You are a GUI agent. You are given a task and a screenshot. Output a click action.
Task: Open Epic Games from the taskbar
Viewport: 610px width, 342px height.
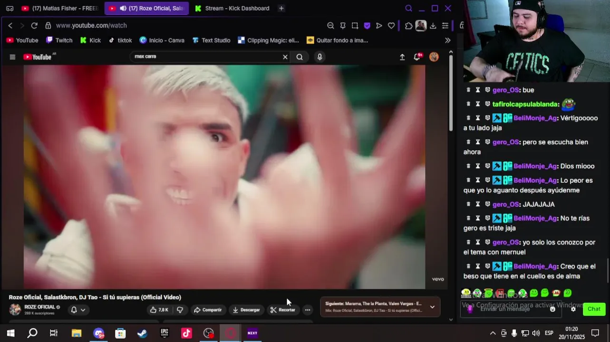[x=165, y=333]
